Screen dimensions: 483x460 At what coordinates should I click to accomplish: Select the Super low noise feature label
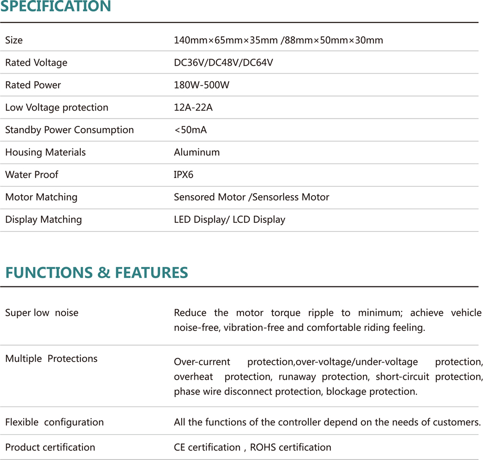(x=41, y=313)
